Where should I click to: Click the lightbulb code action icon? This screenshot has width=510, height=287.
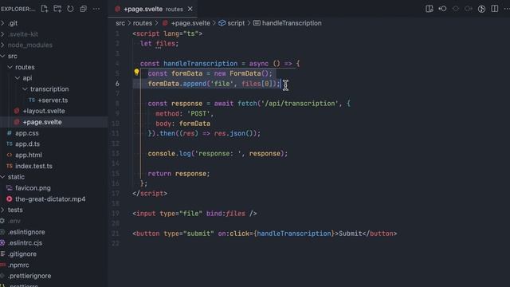pos(136,73)
